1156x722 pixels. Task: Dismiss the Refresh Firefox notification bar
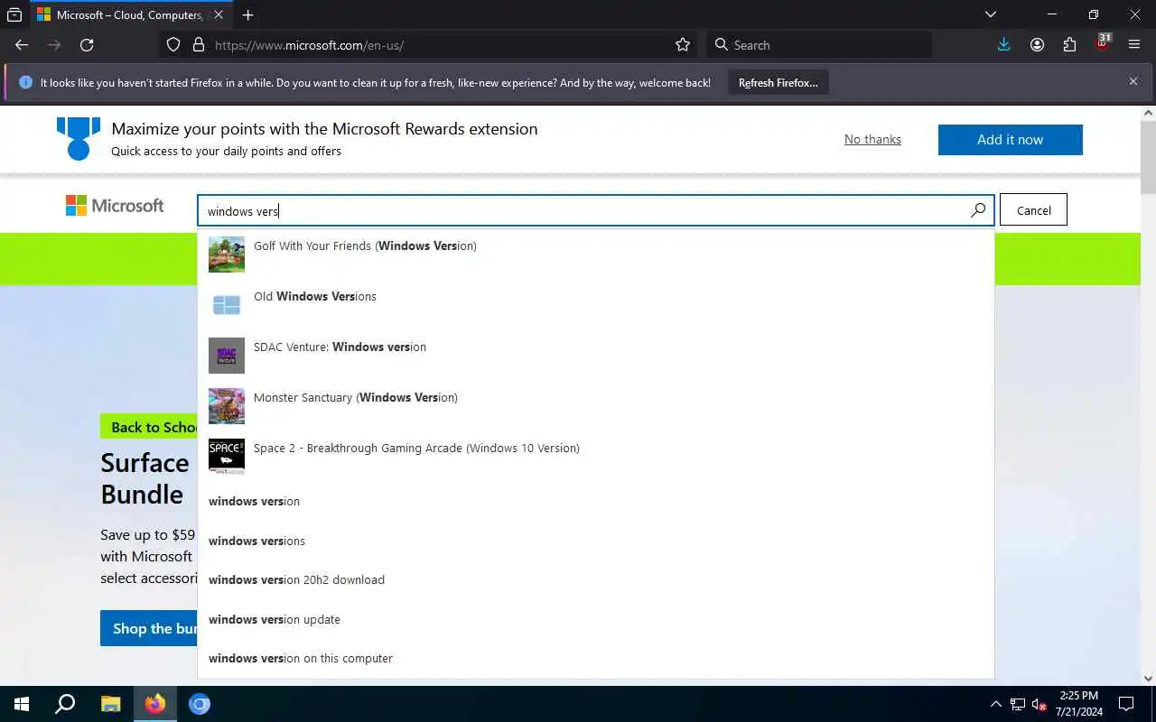(x=1133, y=81)
